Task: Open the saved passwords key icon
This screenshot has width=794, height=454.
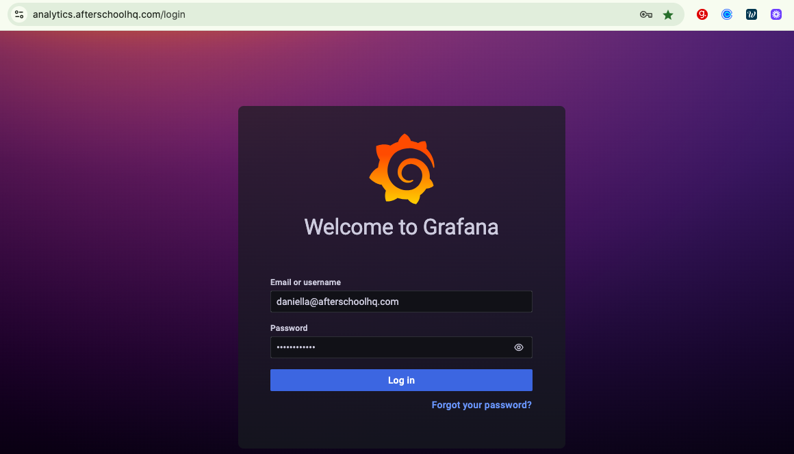Action: click(x=645, y=14)
